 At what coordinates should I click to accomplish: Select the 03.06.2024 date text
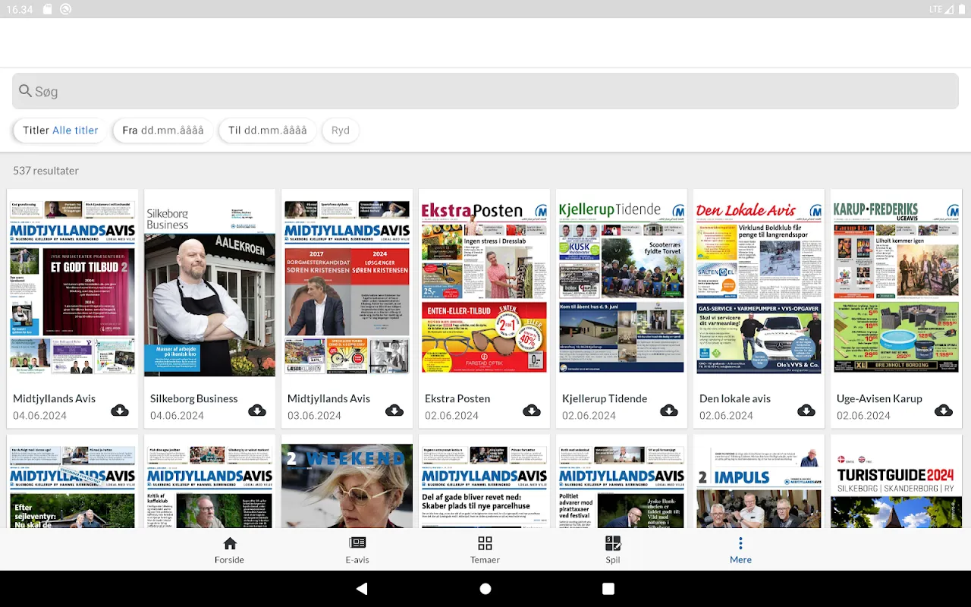315,416
